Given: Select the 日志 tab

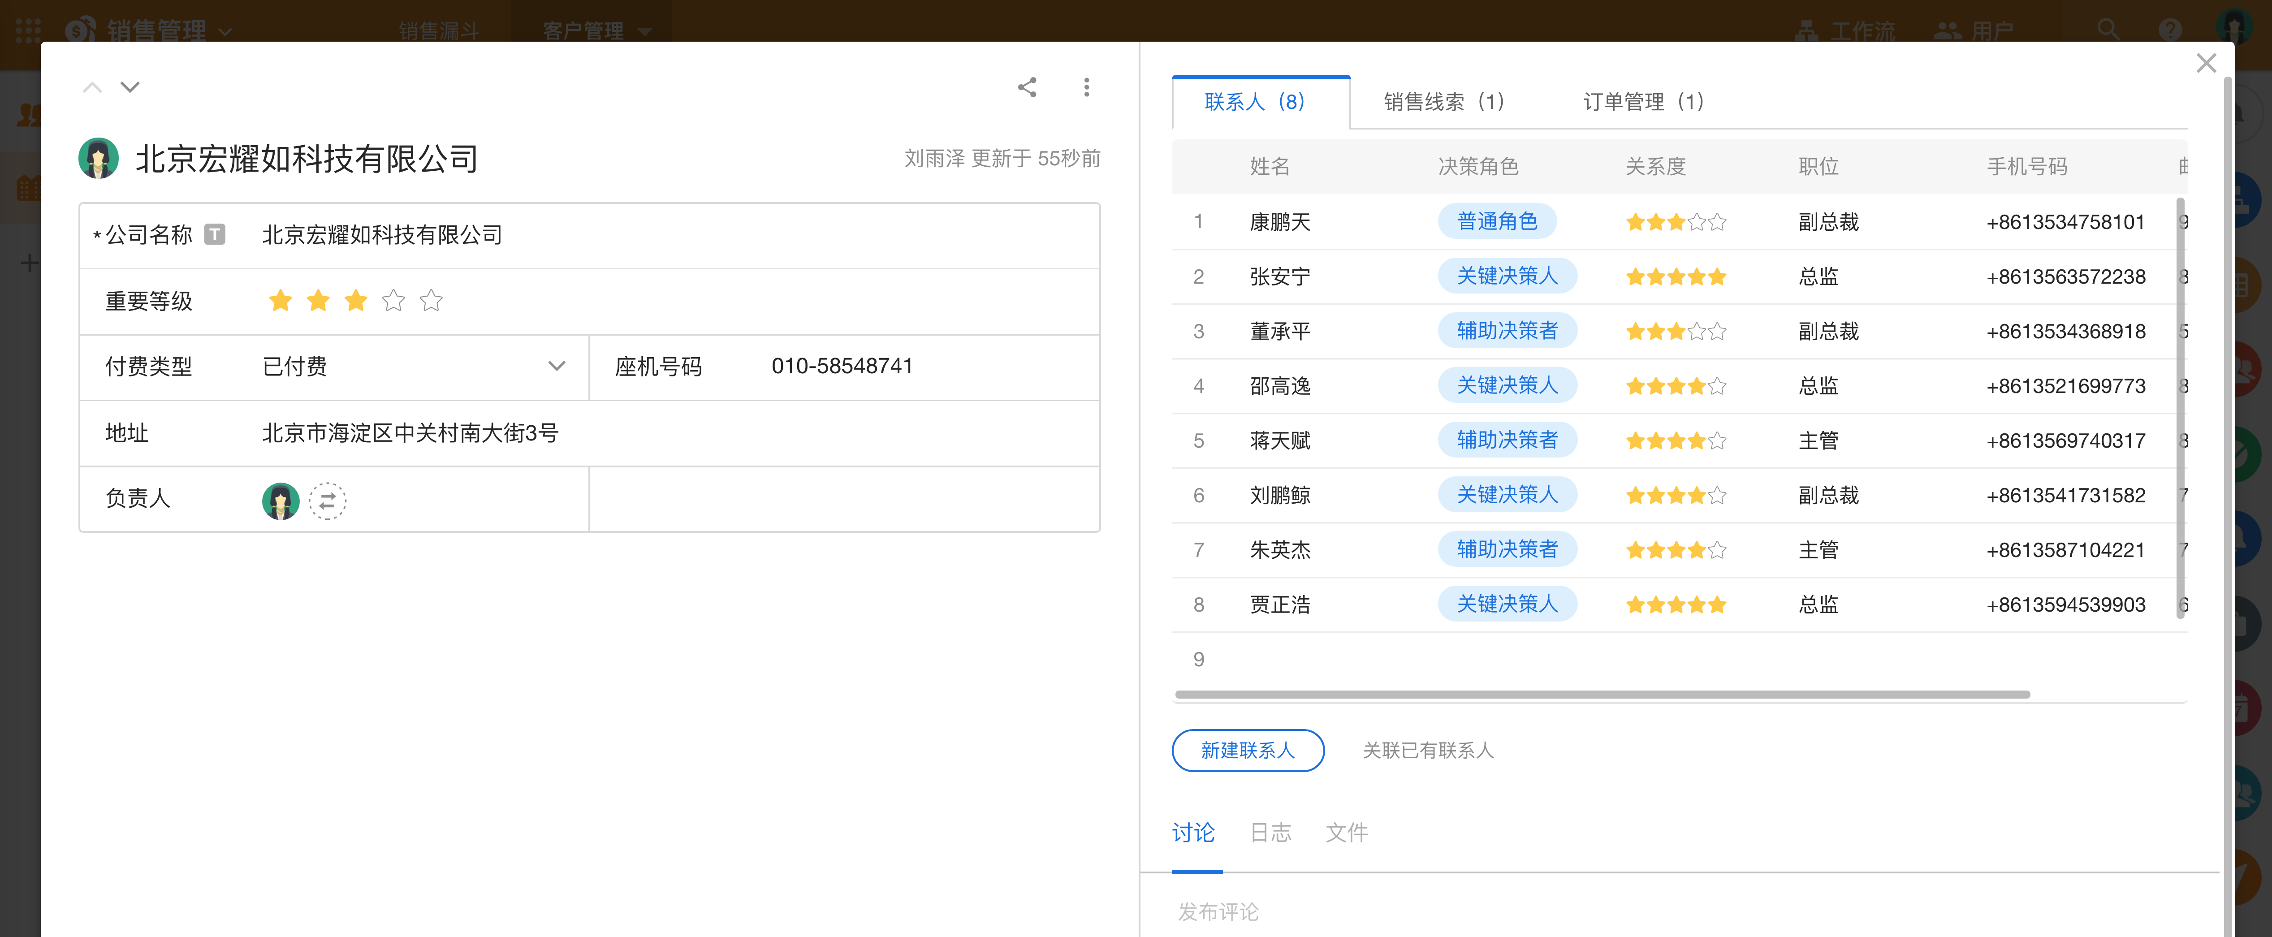Looking at the screenshot, I should [x=1271, y=833].
